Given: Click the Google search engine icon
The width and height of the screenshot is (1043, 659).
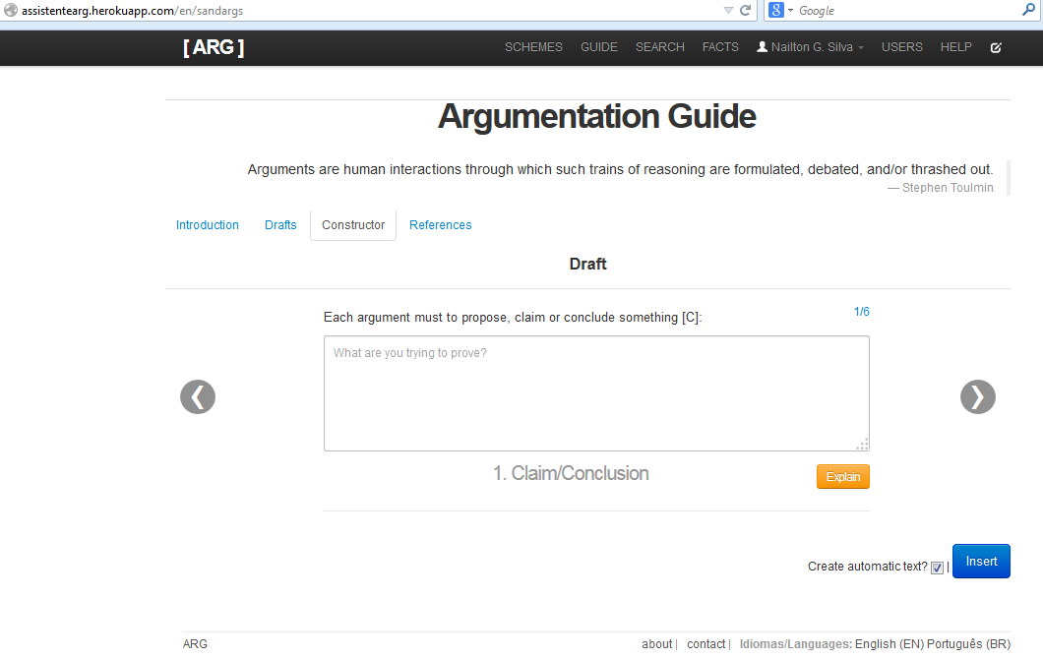Looking at the screenshot, I should coord(775,10).
